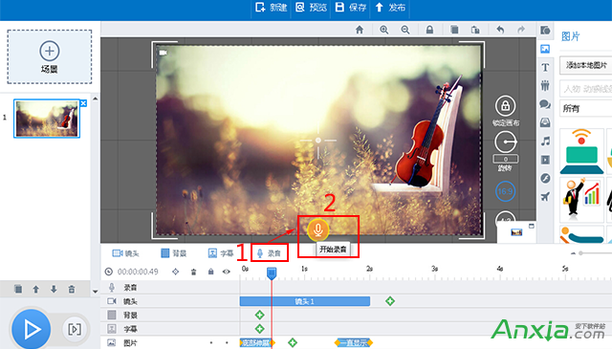Undo the last action
Viewport: 612px width, 349px height.
click(x=500, y=30)
